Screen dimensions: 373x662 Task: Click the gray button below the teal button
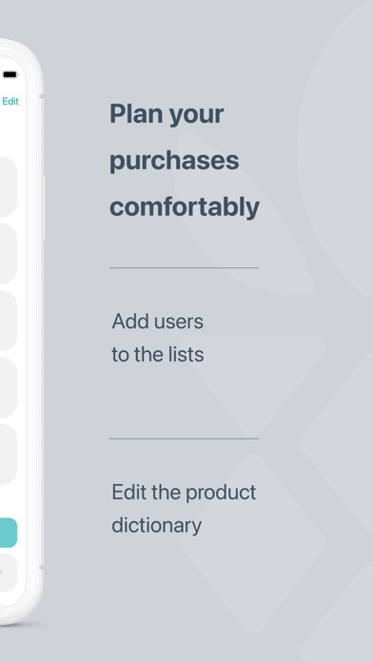tap(9, 573)
